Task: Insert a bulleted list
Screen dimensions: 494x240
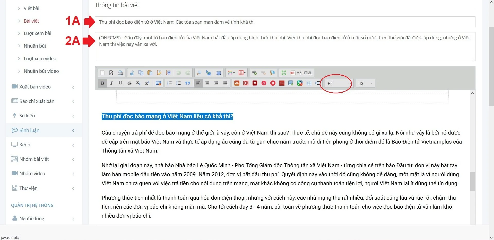Action: pyautogui.click(x=178, y=83)
